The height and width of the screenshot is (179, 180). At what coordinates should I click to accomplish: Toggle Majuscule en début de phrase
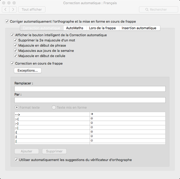[x=15, y=45]
